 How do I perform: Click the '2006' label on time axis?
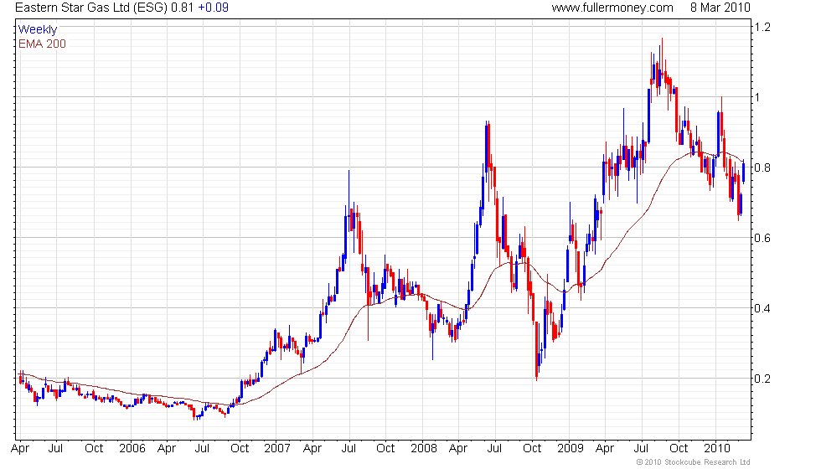tap(132, 448)
